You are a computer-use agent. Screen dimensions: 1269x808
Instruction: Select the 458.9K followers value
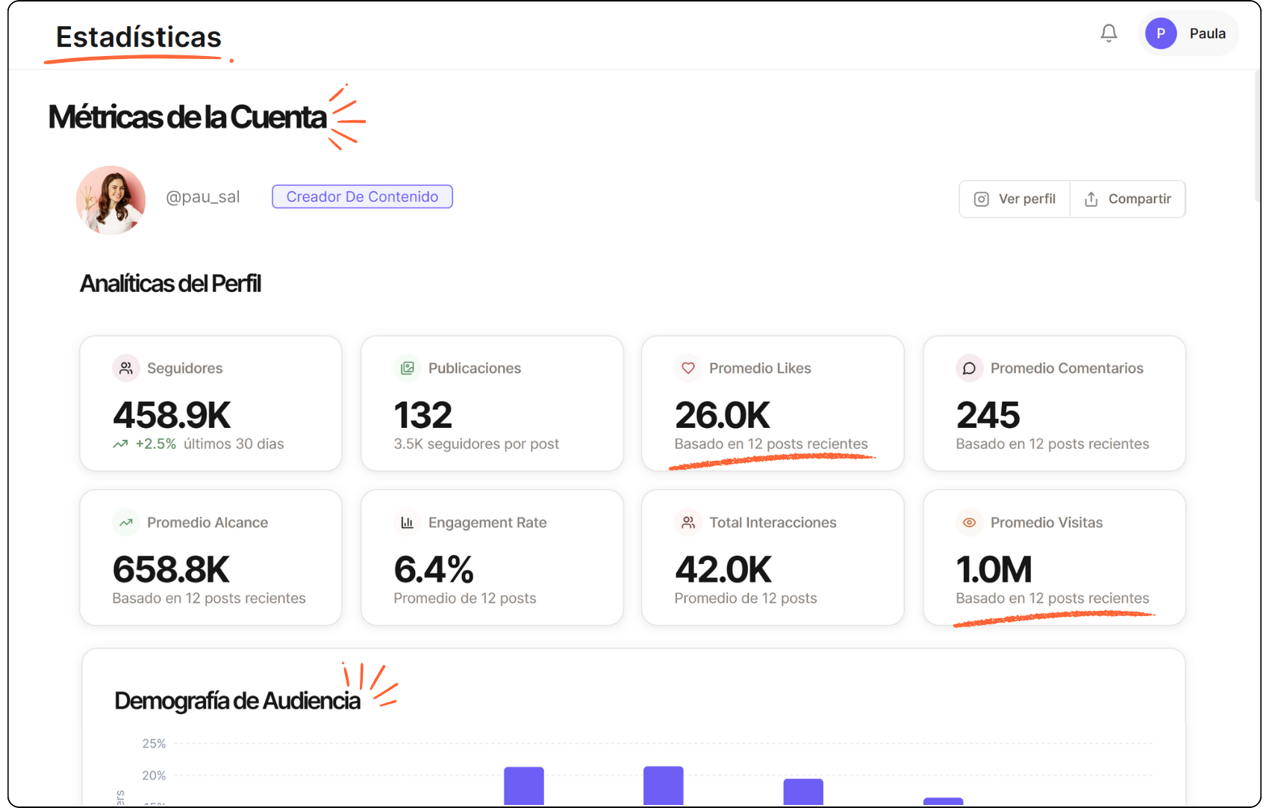tap(172, 415)
